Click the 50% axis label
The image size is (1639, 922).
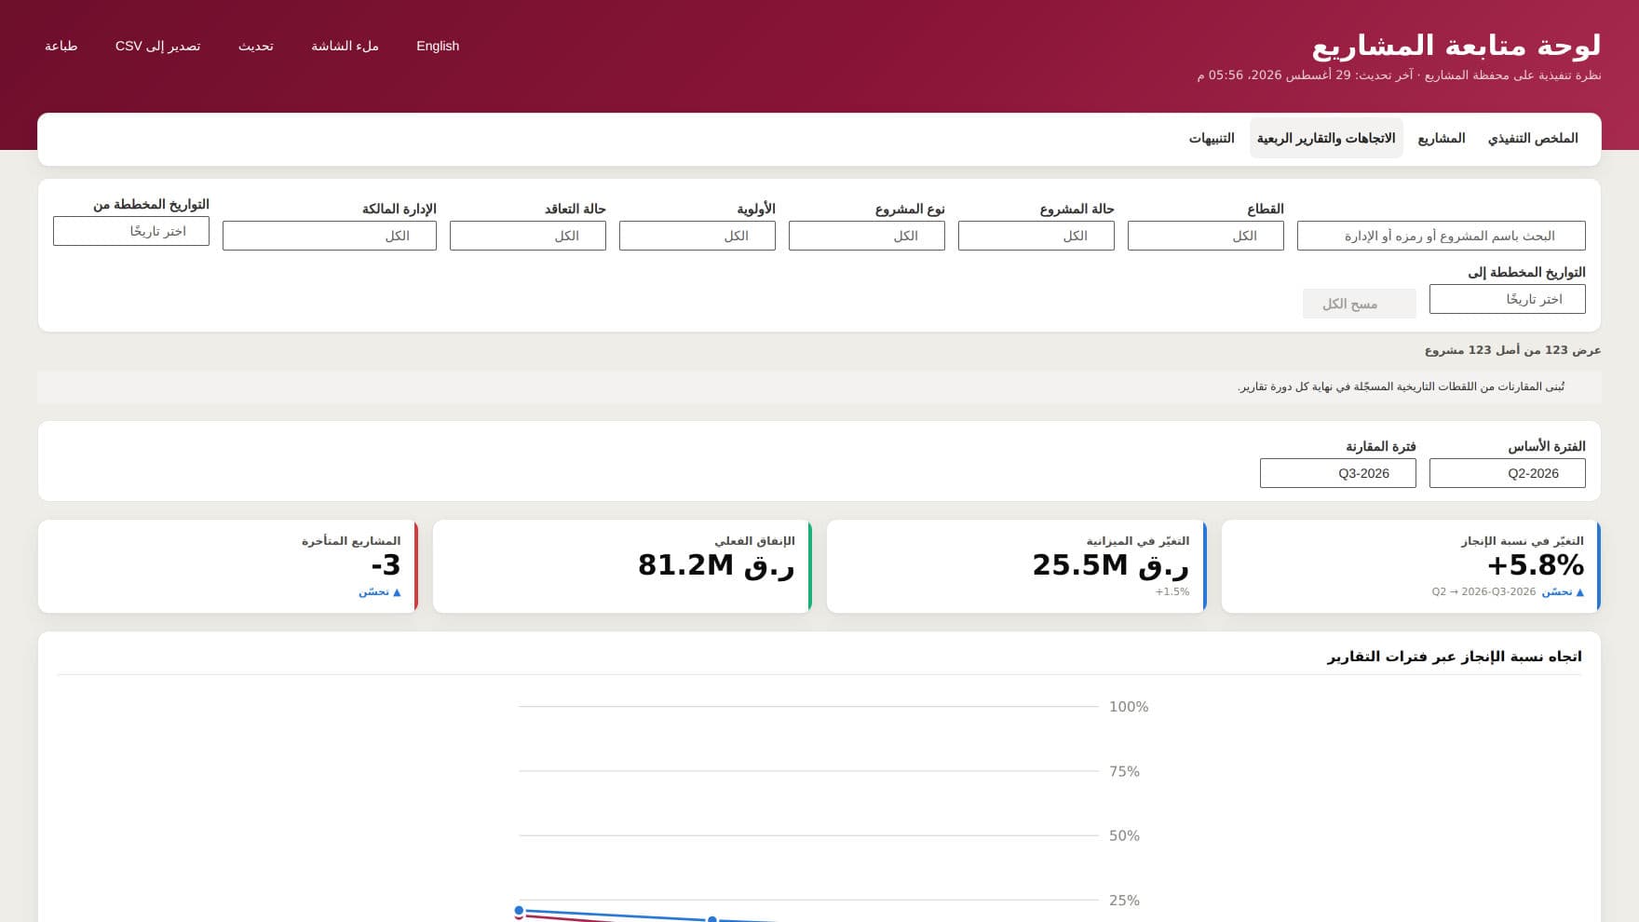tap(1124, 835)
